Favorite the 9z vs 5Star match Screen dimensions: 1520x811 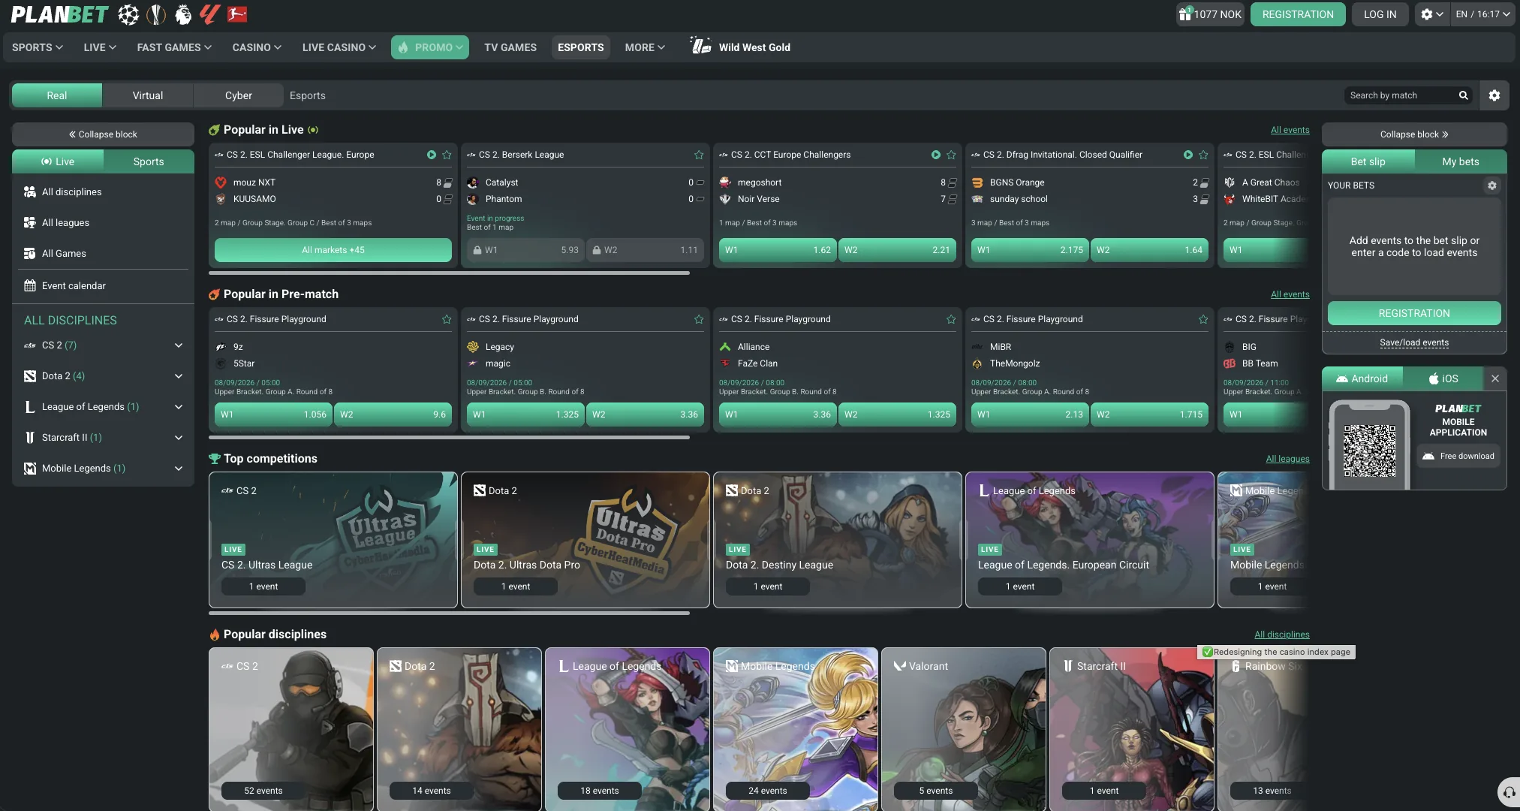pyautogui.click(x=447, y=319)
